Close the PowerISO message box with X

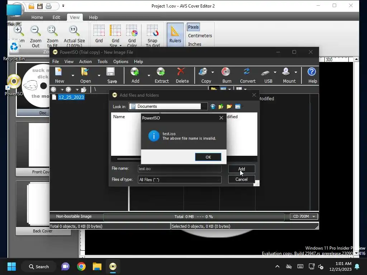[x=221, y=118]
